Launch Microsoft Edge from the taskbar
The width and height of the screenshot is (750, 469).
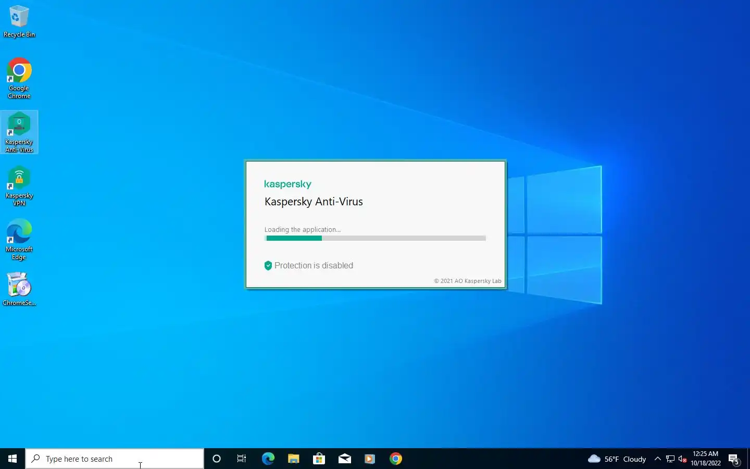[x=268, y=459]
